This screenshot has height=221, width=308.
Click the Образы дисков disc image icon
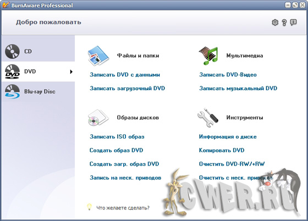pos(98,118)
